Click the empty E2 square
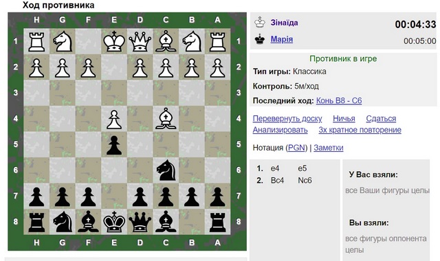The height and width of the screenshot is (261, 440). 114,67
